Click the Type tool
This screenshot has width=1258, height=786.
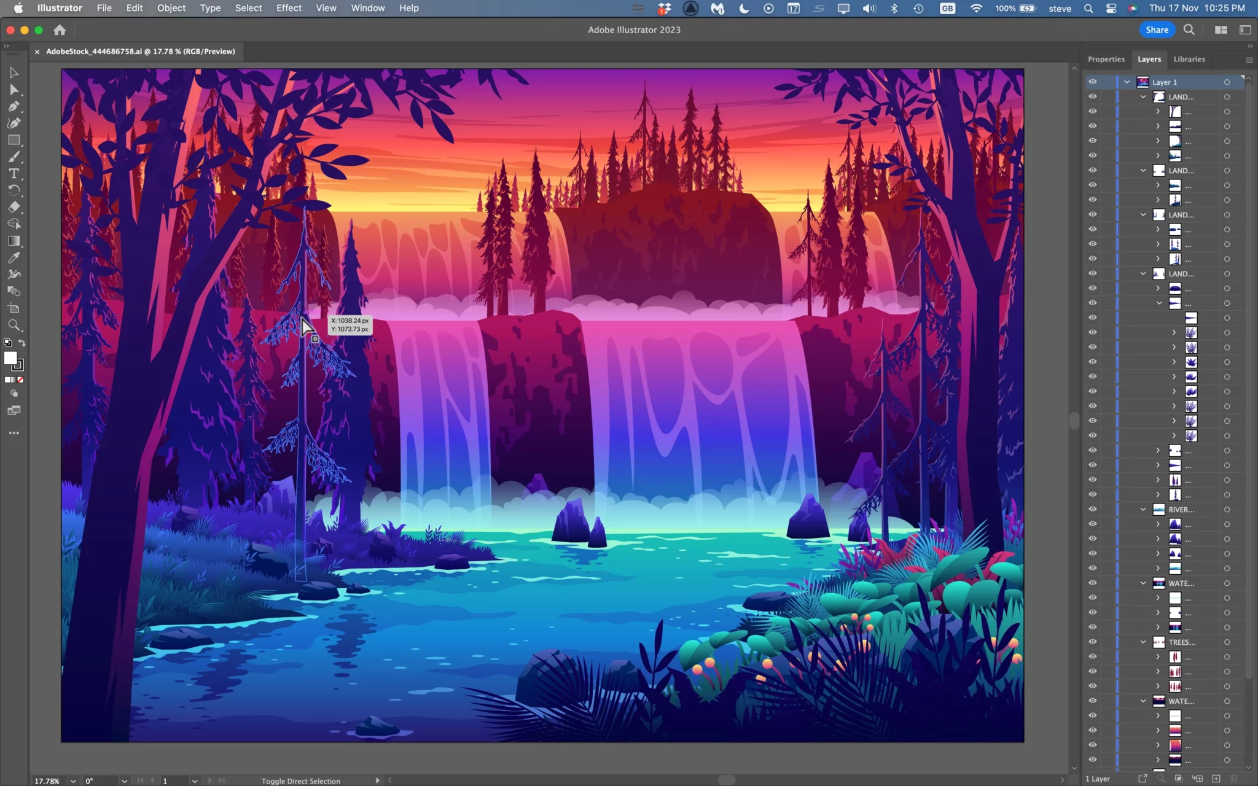(14, 173)
